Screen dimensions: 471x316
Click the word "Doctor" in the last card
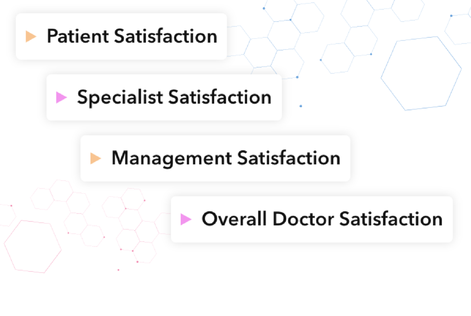pyautogui.click(x=303, y=219)
